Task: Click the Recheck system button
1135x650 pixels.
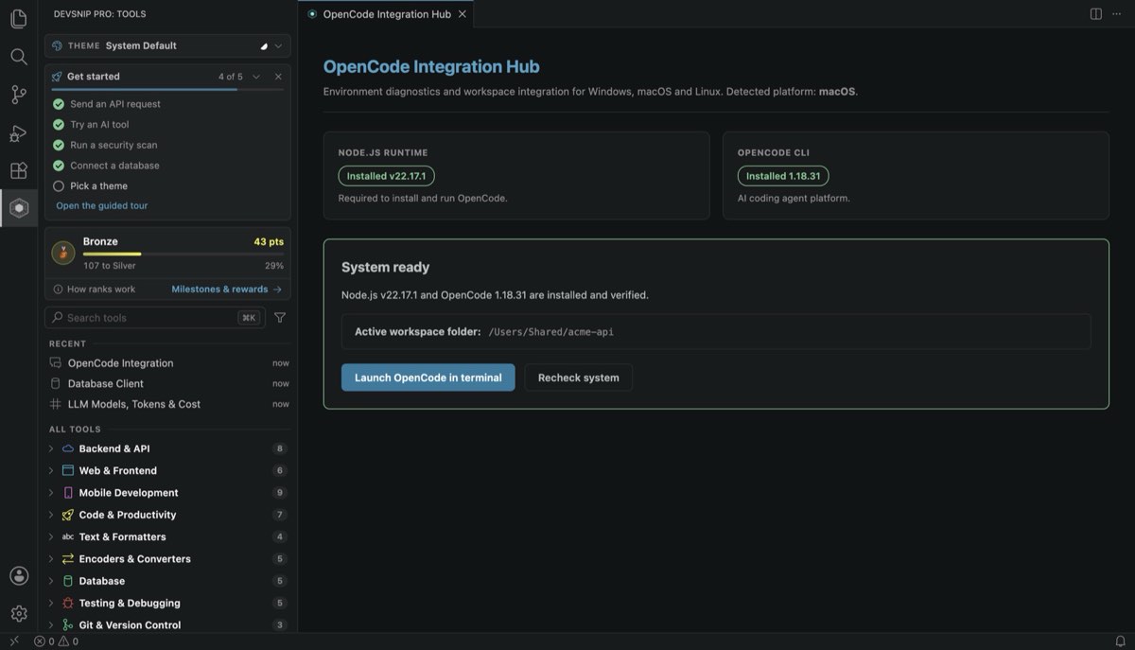Action: click(x=579, y=378)
